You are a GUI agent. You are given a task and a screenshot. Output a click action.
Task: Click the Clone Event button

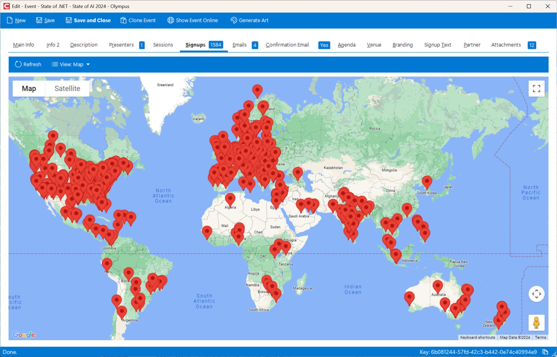[138, 20]
